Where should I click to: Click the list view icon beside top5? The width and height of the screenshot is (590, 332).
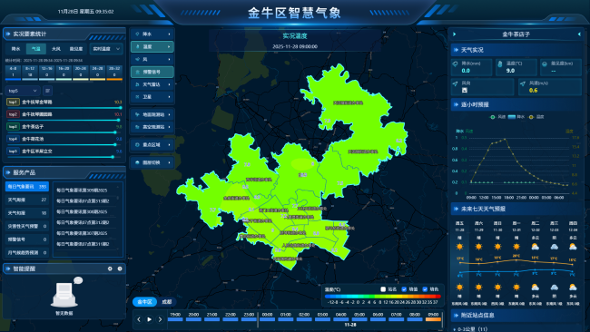pos(47,91)
